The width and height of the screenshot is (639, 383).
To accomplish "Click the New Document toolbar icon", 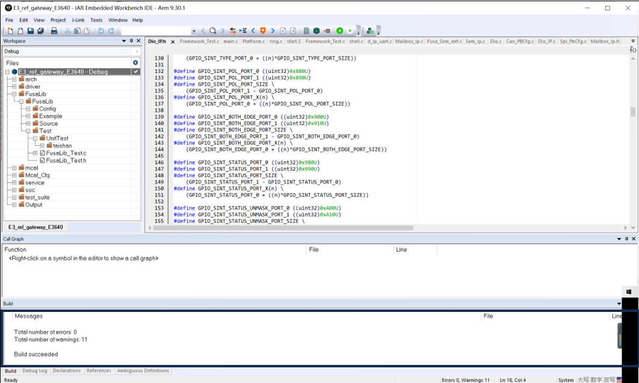I will point(11,31).
